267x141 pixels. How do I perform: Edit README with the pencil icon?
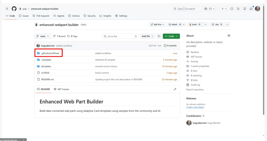click(x=175, y=89)
